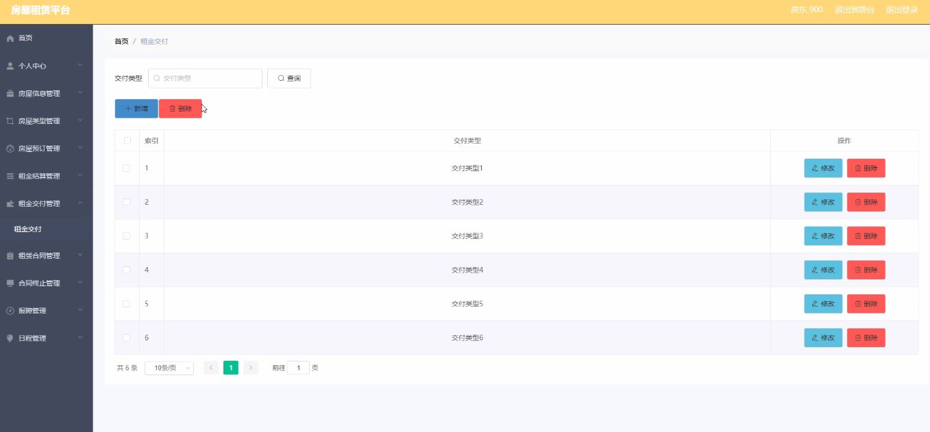Open 首页 in the sidebar menu
930x432 pixels.
coord(46,38)
